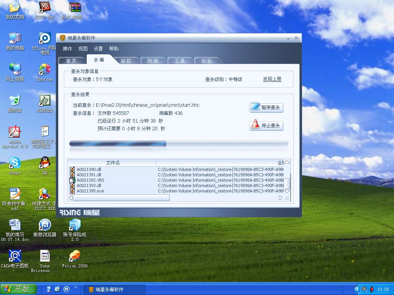Expand the quick launch chevron
The height and width of the screenshot is (295, 394).
point(76,287)
